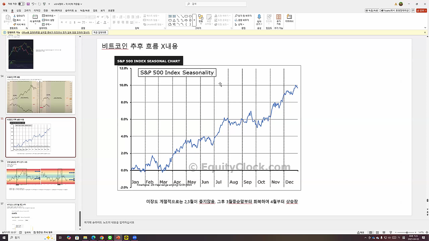Switch to the 삽입 (Insert) ribbon tab
429x241 pixels.
point(19,10)
